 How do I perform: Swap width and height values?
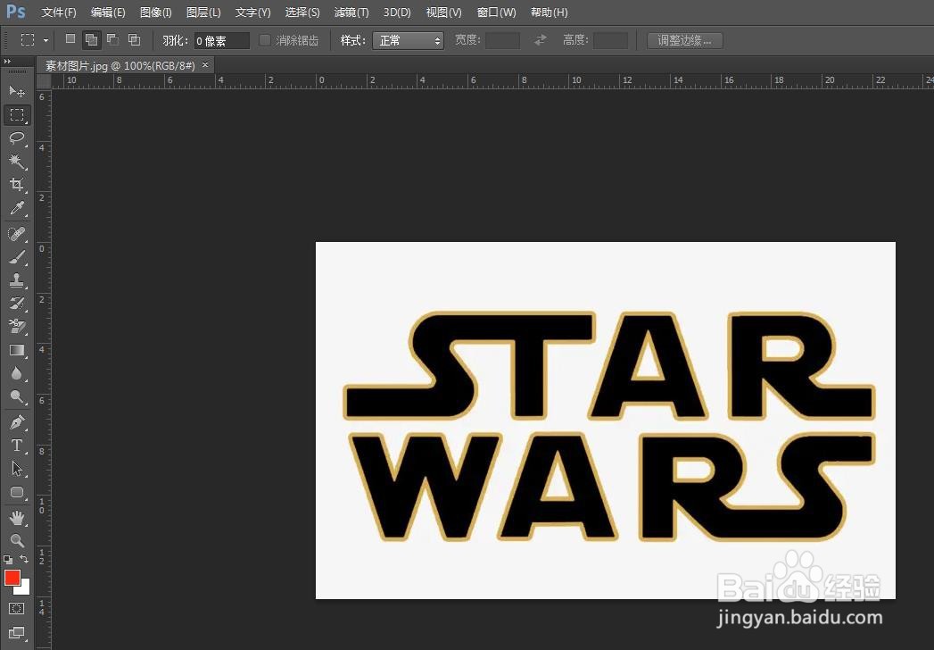[540, 40]
